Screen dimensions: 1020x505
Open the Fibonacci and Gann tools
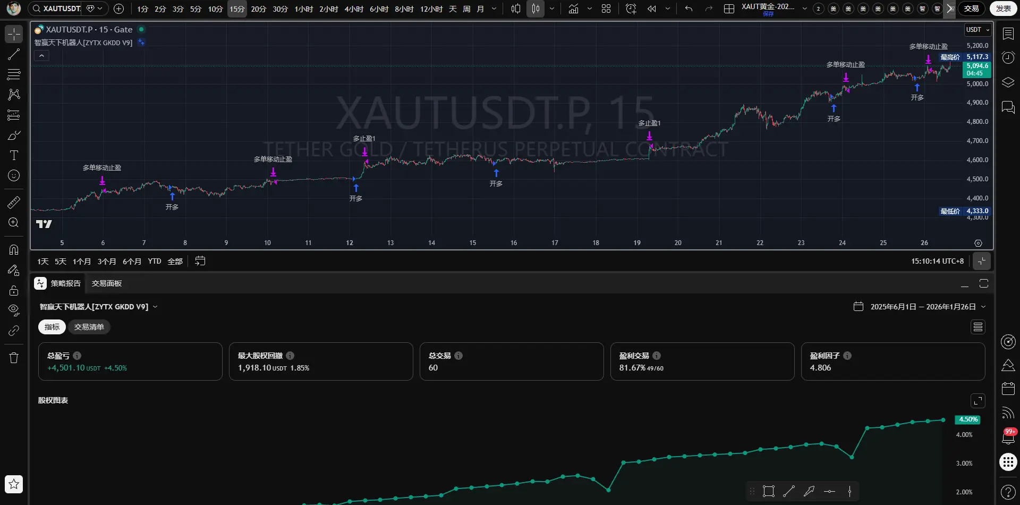tap(14, 74)
